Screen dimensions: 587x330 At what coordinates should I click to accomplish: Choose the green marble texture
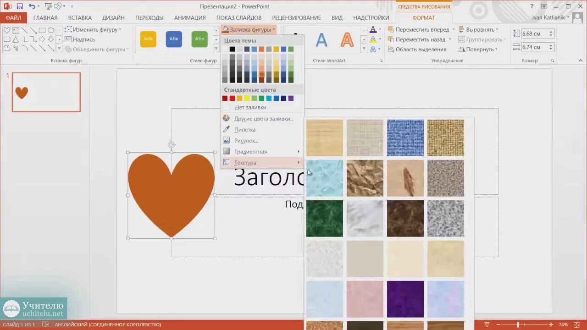tap(325, 219)
